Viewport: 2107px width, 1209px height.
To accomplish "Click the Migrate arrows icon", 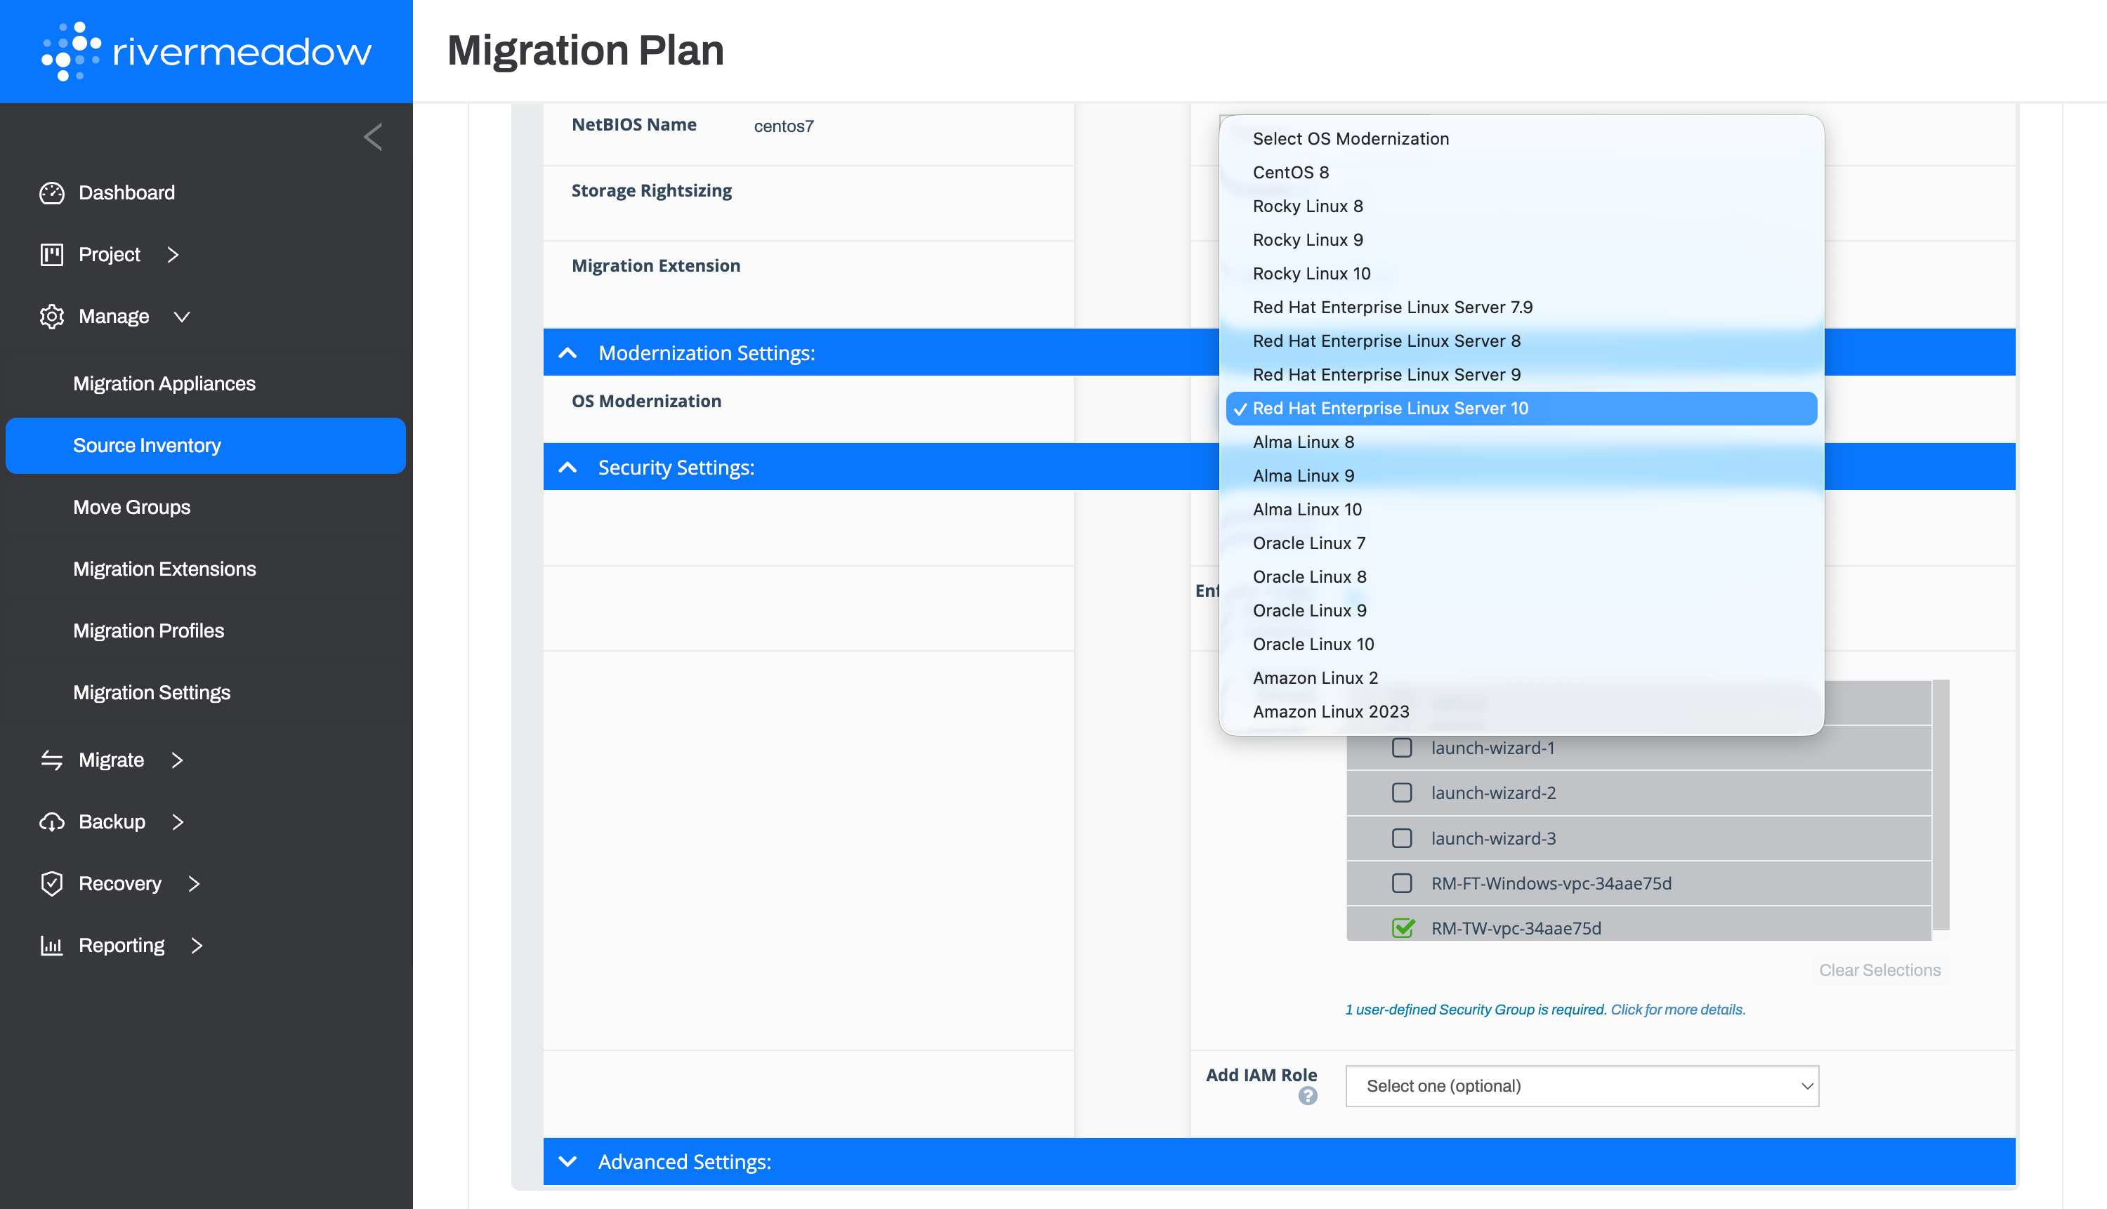I will coord(51,760).
